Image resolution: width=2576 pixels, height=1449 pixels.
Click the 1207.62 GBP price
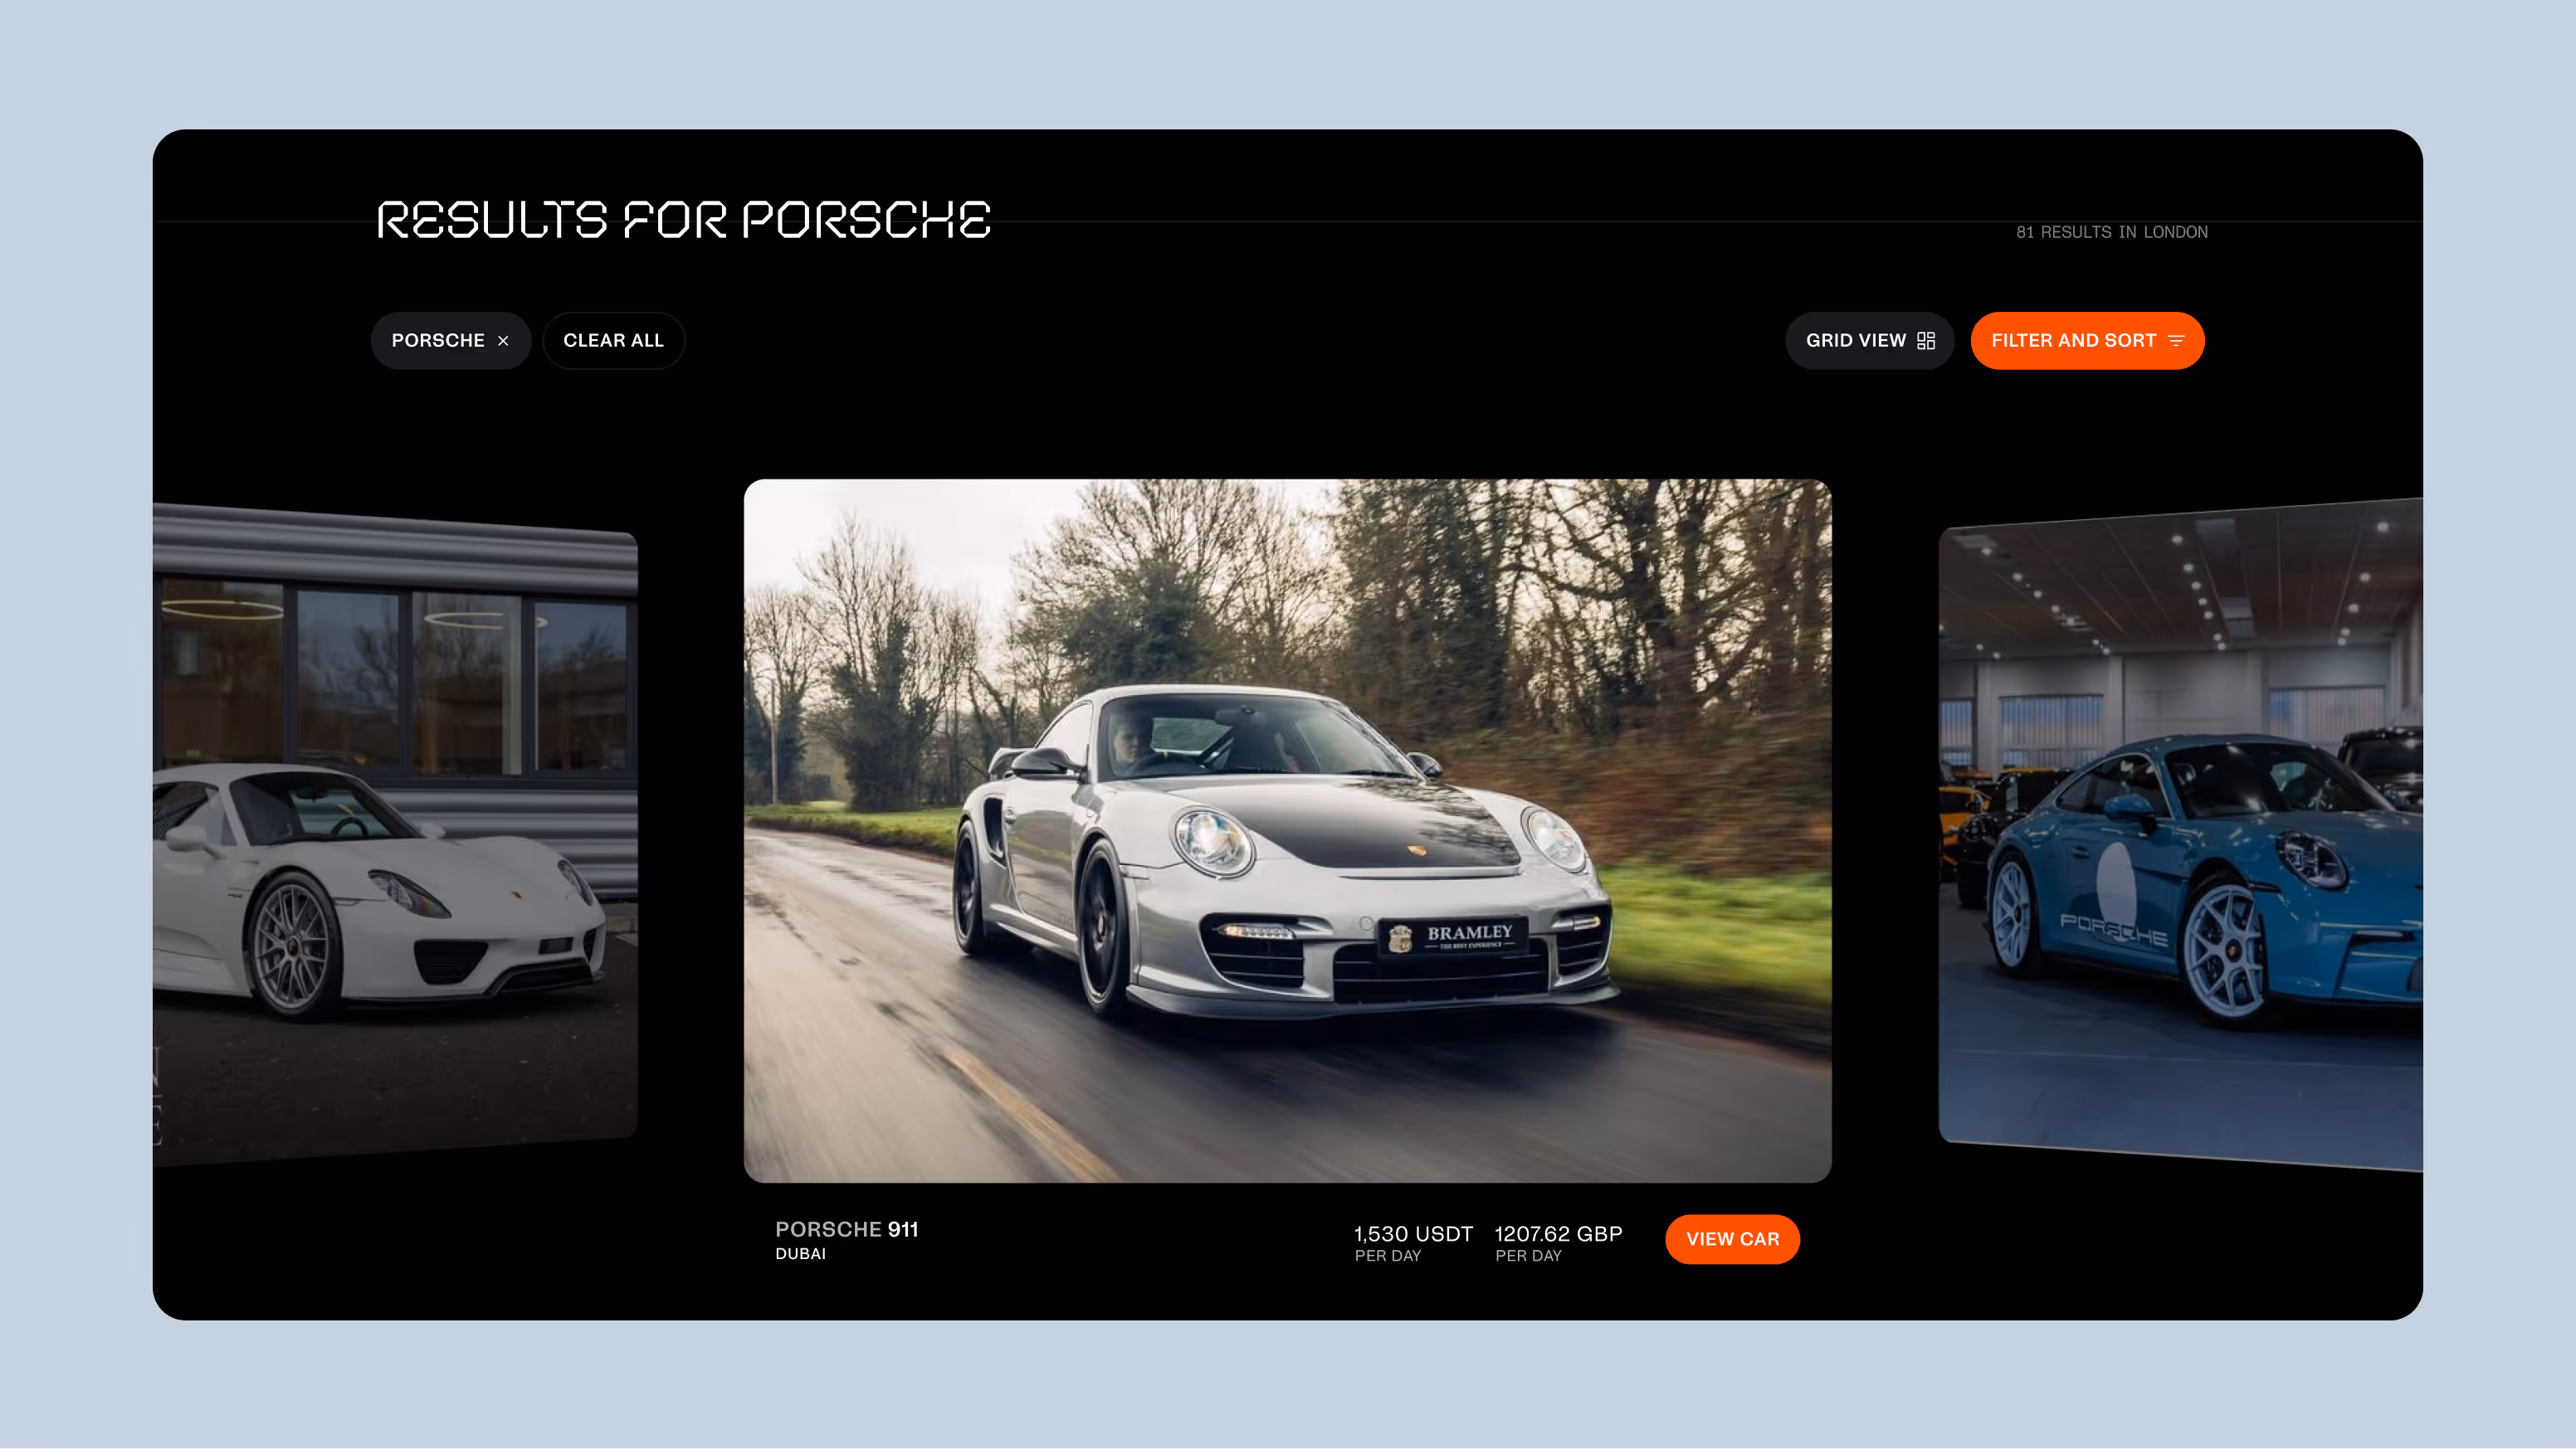1558,1234
